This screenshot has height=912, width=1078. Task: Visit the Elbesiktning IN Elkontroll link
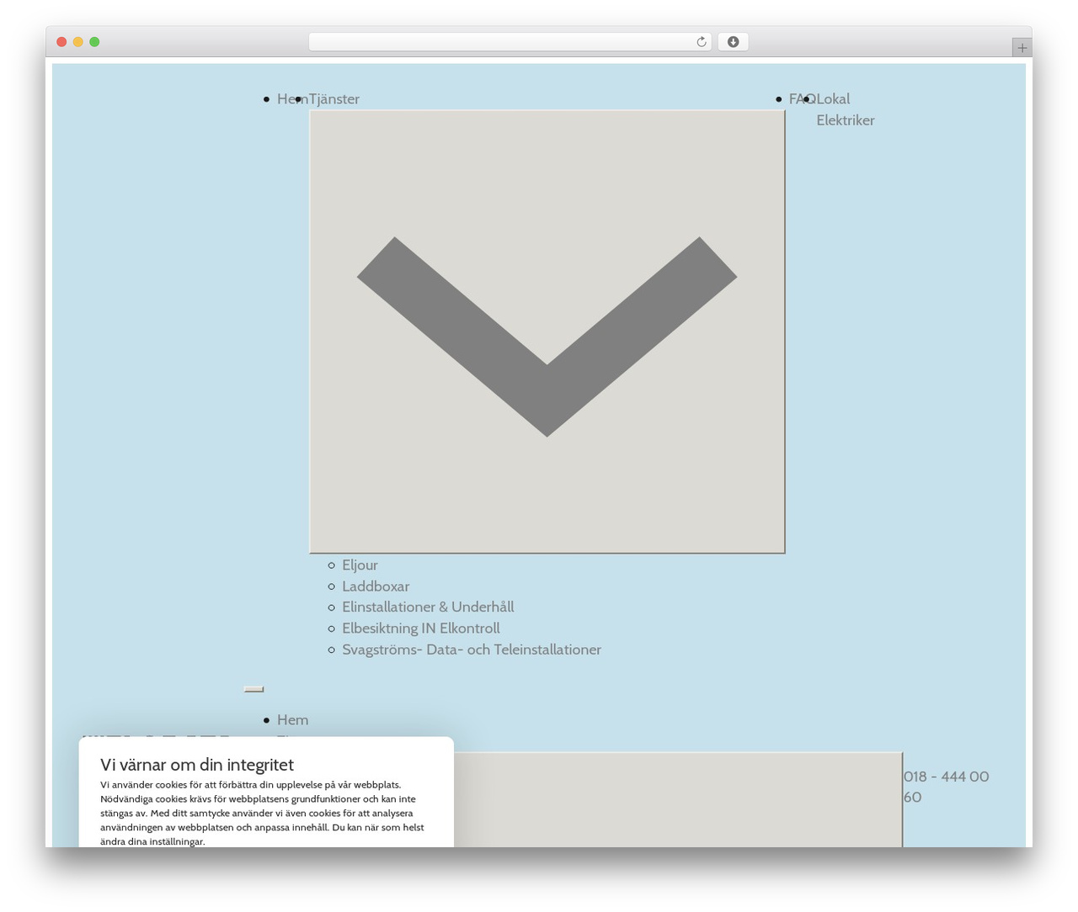tap(421, 628)
